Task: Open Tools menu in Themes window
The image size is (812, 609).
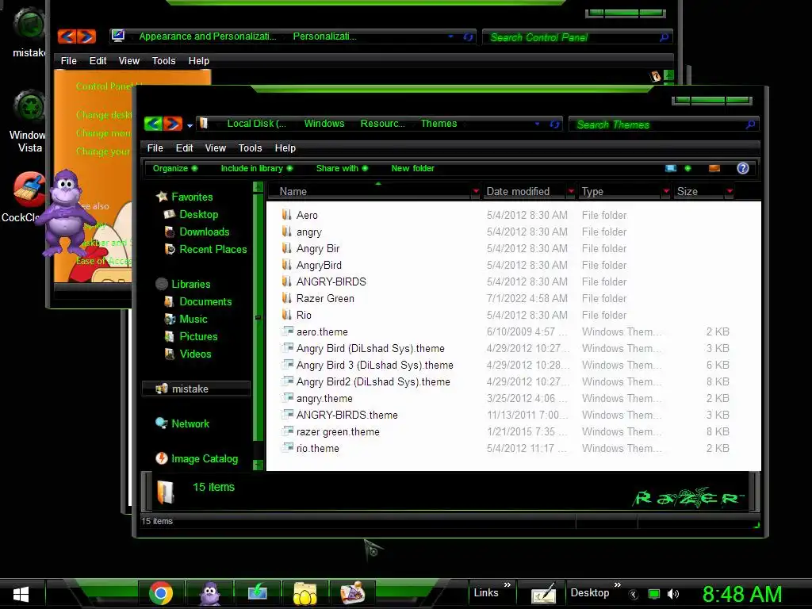Action: [x=250, y=148]
